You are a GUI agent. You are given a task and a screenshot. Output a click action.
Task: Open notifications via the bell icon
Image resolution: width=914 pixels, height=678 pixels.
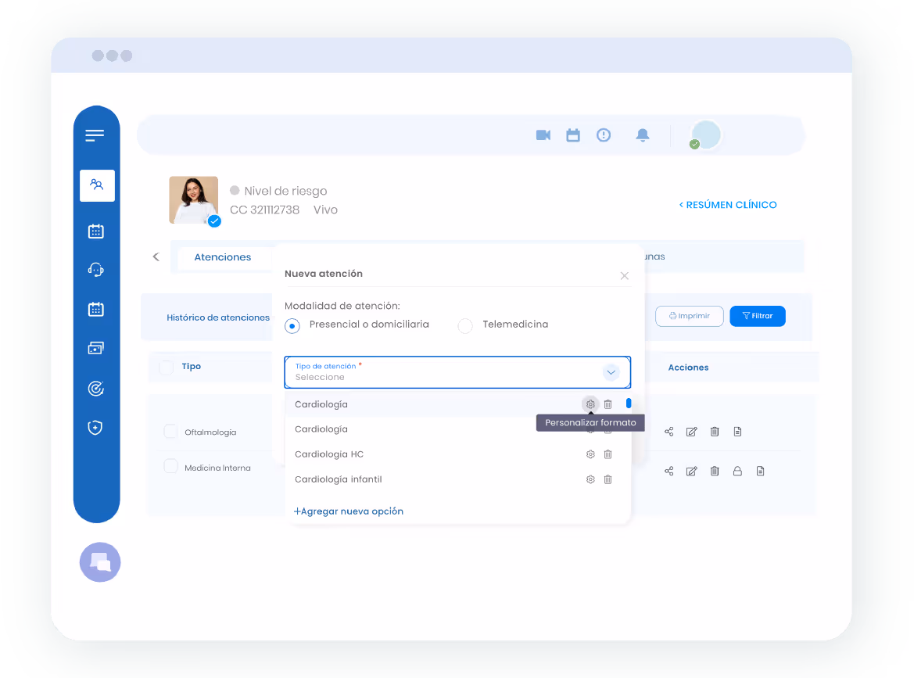tap(643, 135)
